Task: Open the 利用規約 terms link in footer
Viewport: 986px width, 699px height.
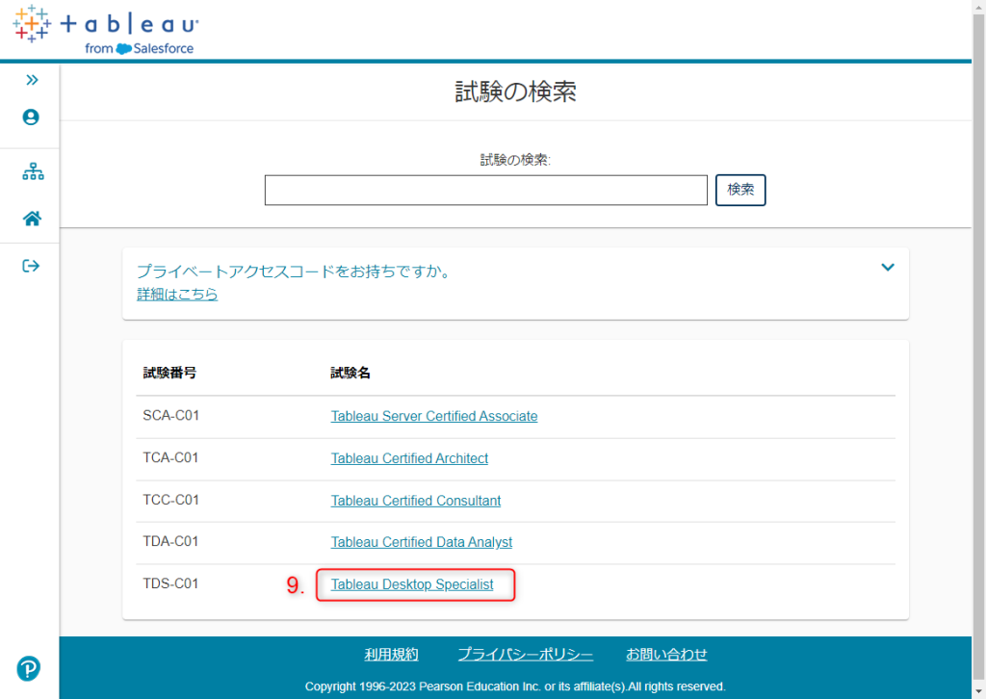Action: (391, 655)
